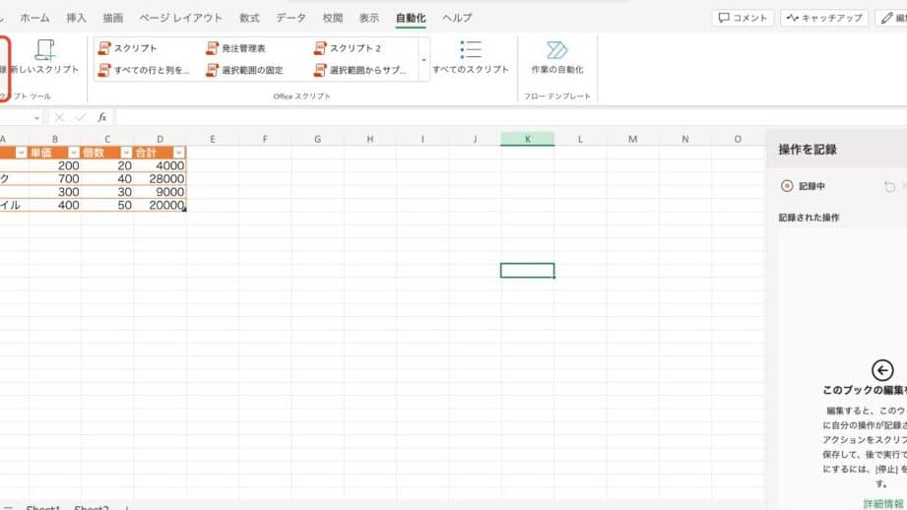Open the 単価 column filter dropdown
The height and width of the screenshot is (510, 907).
tap(74, 153)
